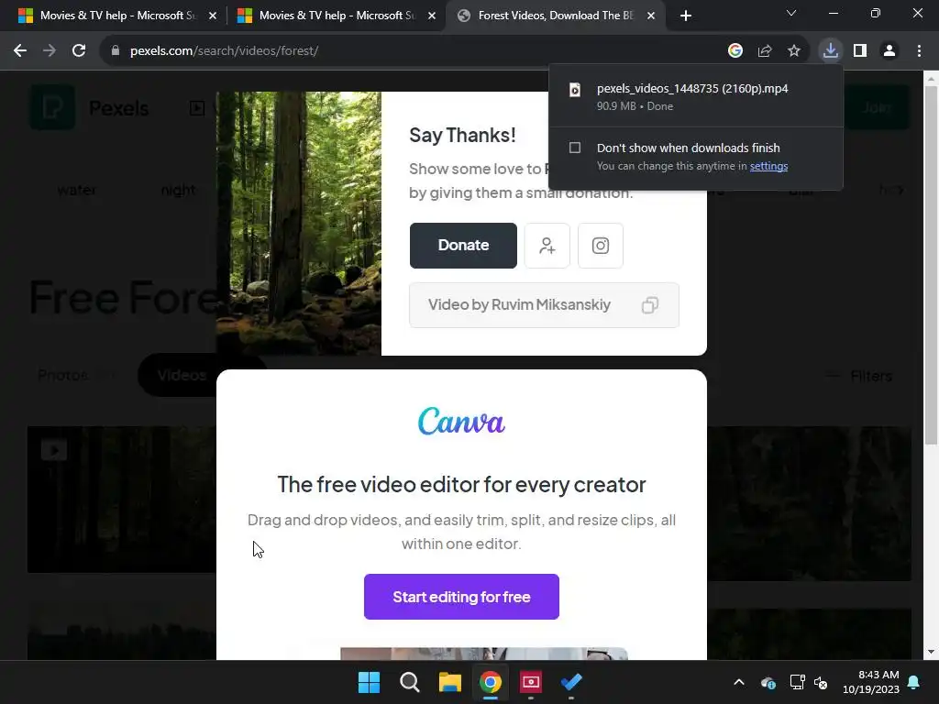This screenshot has width=939, height=704.
Task: Open Windows taskbar search
Action: pyautogui.click(x=410, y=682)
